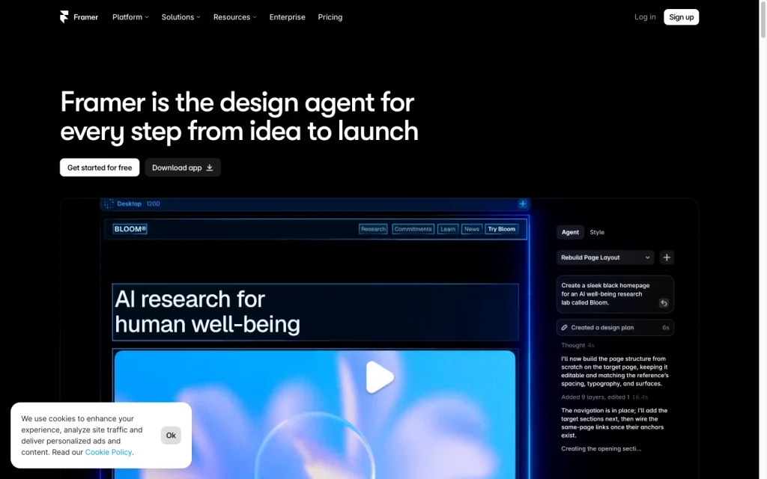Play the hero demo video

380,377
